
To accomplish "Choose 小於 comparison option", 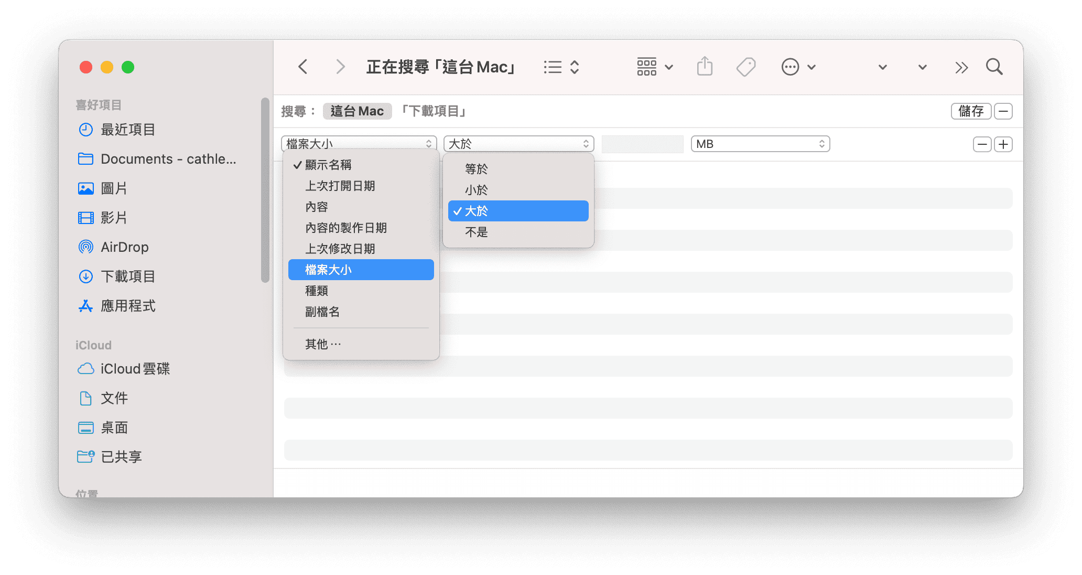I will coord(518,190).
